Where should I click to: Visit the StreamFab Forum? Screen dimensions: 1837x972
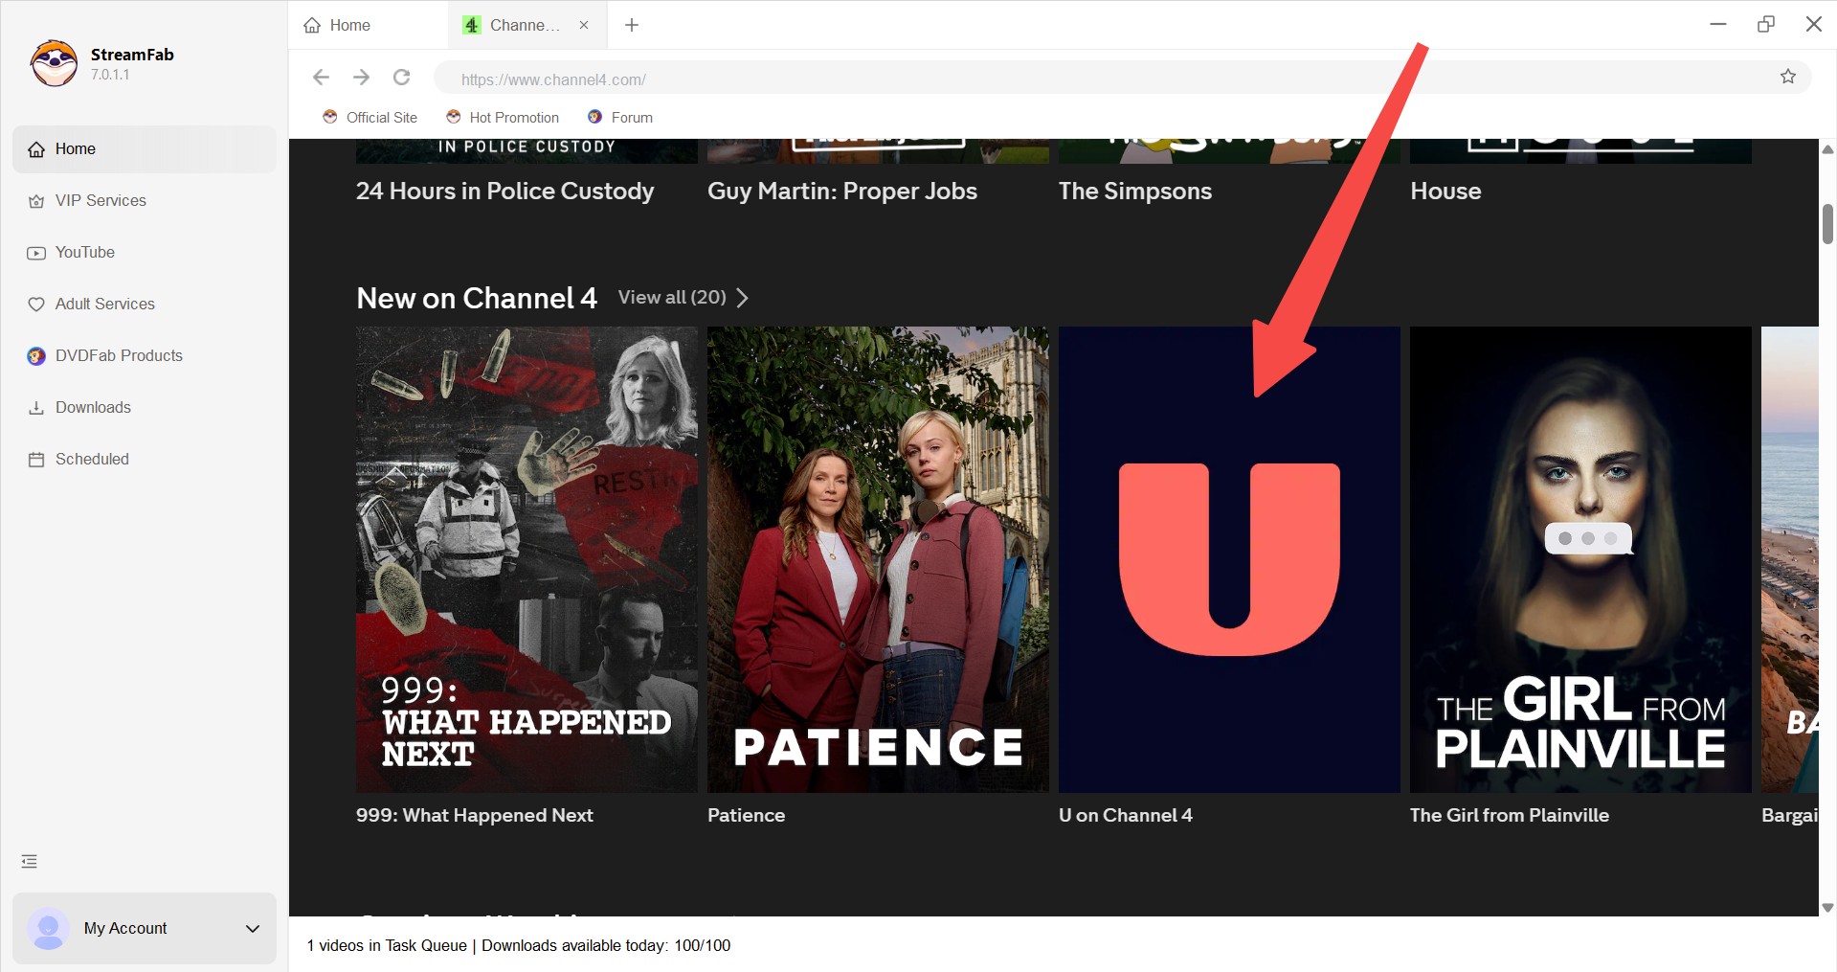(x=619, y=117)
